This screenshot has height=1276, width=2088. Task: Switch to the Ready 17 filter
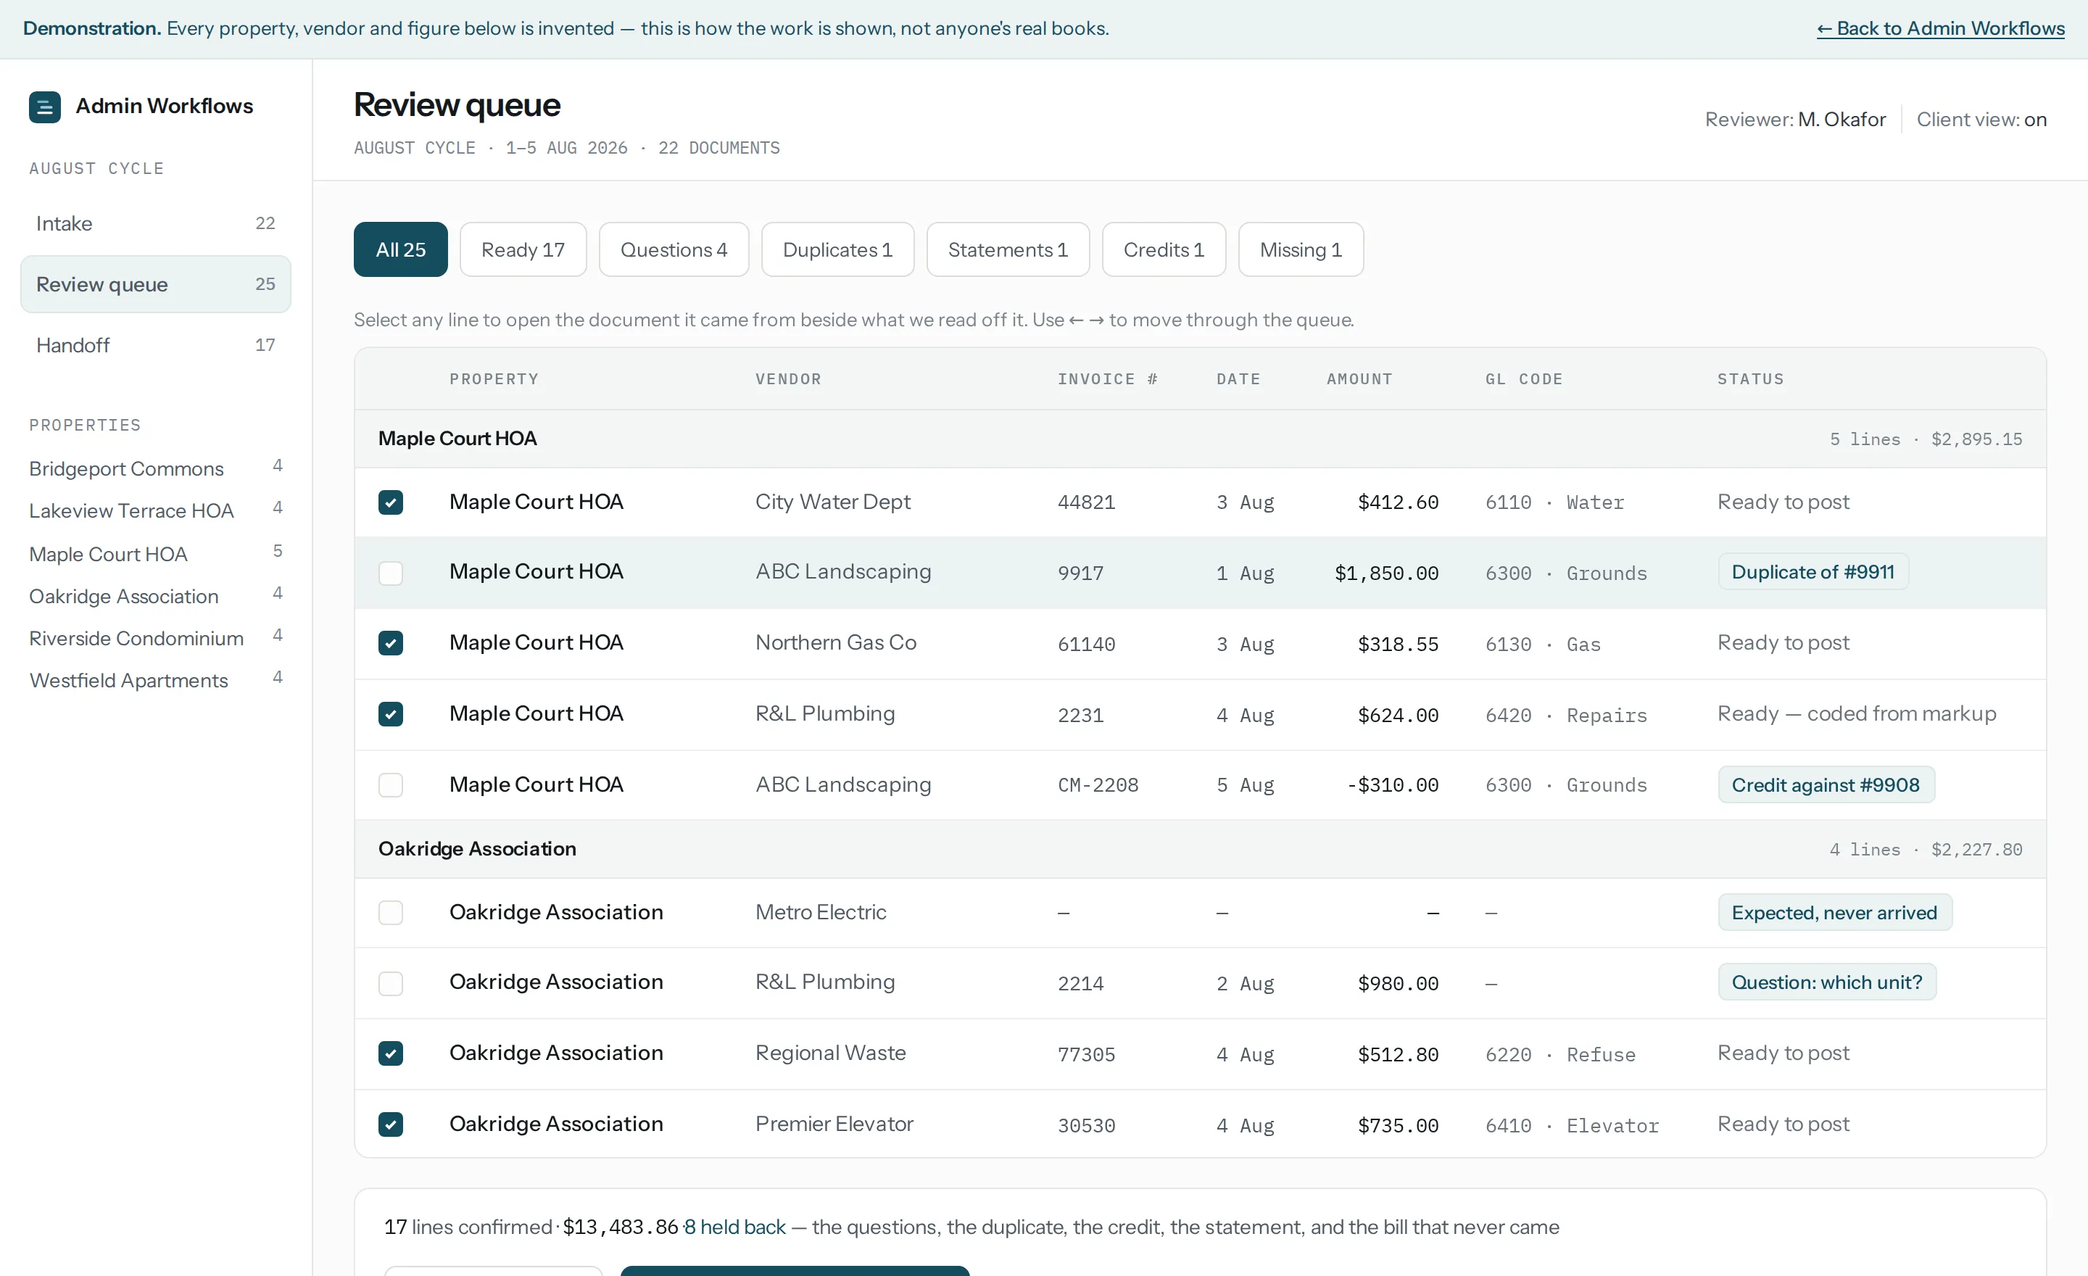coord(523,250)
